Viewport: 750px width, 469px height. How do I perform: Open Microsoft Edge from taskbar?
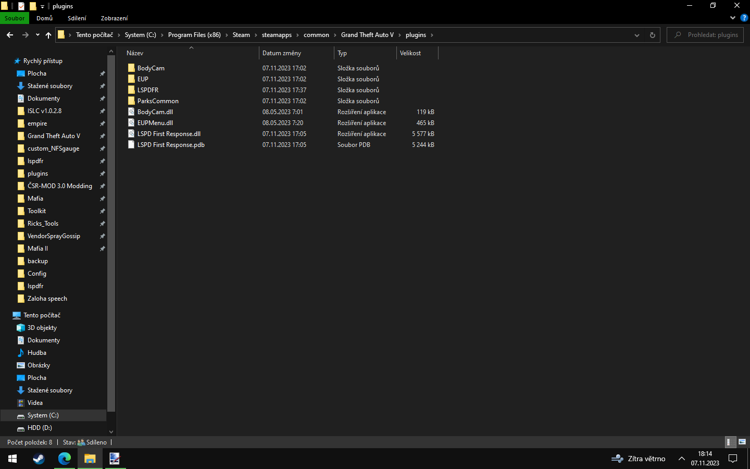65,459
